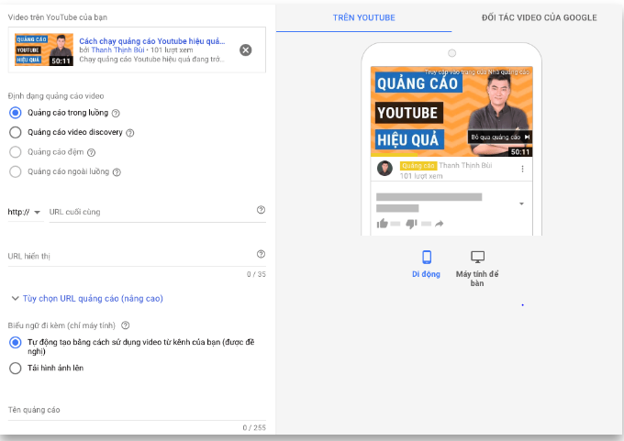Open help for Quảng cáo đệm
The width and height of the screenshot is (624, 441).
[x=91, y=152]
